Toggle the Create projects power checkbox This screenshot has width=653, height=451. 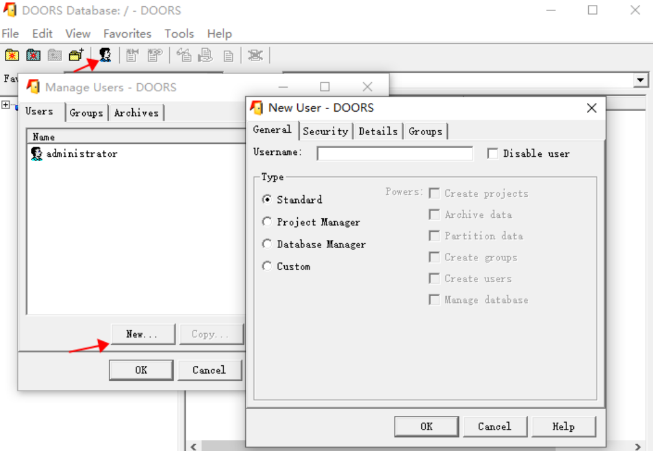click(434, 193)
